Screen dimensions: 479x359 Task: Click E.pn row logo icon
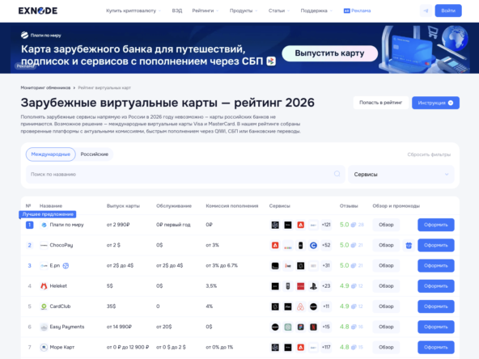tap(44, 265)
